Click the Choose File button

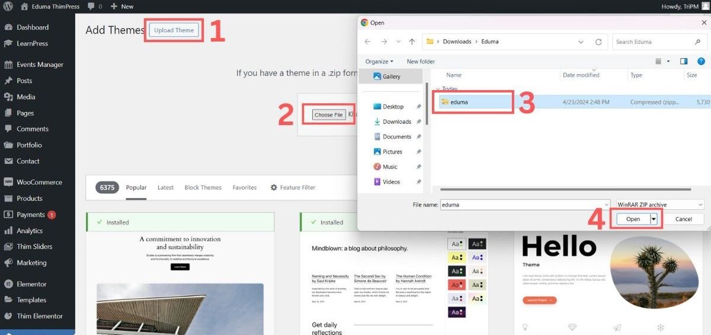pyautogui.click(x=328, y=114)
